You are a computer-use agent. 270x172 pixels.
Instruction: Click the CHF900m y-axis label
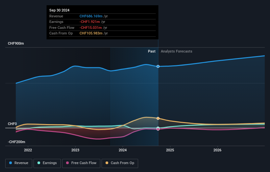click(16, 43)
